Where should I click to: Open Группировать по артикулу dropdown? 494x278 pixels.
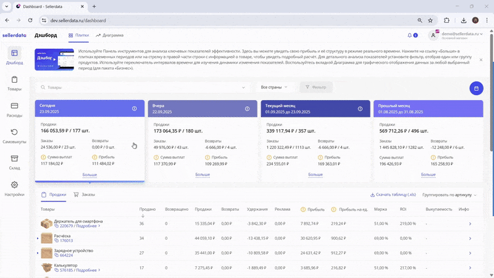(449, 195)
